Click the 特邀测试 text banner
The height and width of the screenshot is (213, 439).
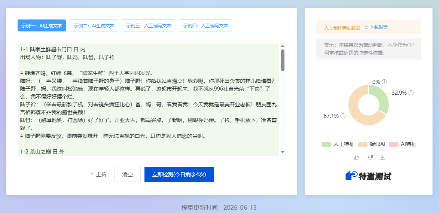[x=375, y=176]
